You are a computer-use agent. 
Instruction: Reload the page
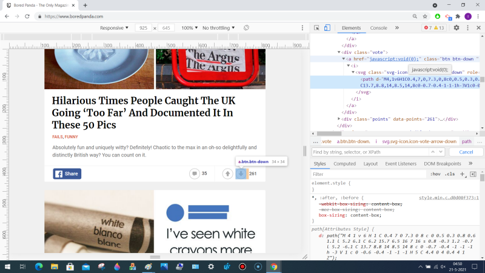pos(27,16)
